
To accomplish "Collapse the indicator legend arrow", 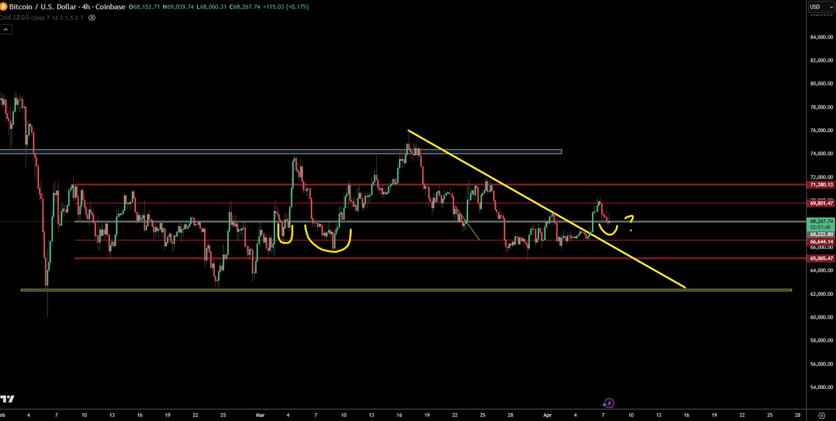I will [x=6, y=30].
